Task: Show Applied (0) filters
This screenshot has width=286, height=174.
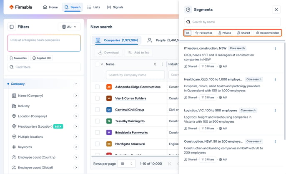Action: click(x=42, y=58)
